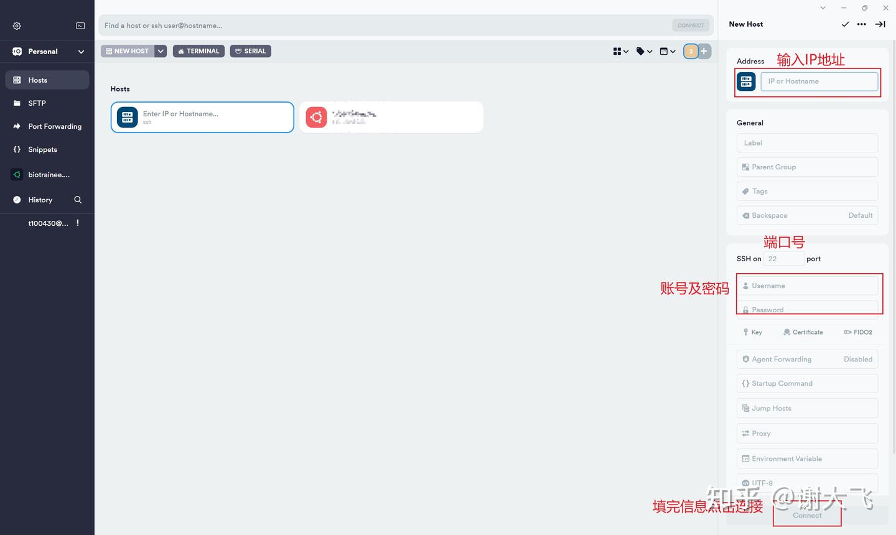Viewport: 896px width, 535px height.
Task: Collapse the New Host panel
Action: coord(880,24)
